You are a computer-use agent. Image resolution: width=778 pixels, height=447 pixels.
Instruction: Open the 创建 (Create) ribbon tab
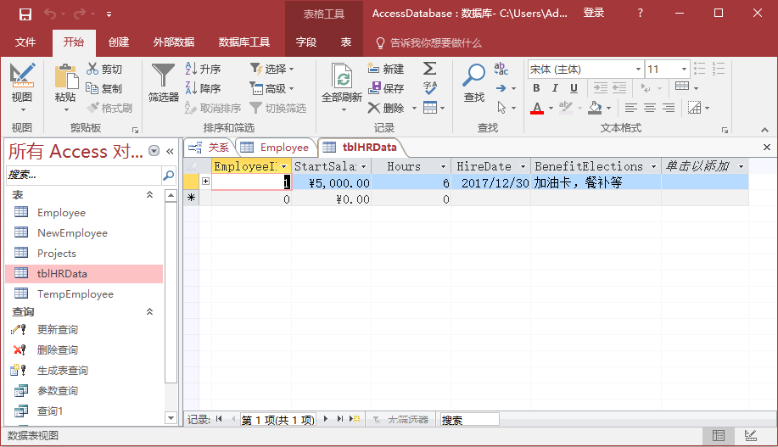click(x=119, y=42)
